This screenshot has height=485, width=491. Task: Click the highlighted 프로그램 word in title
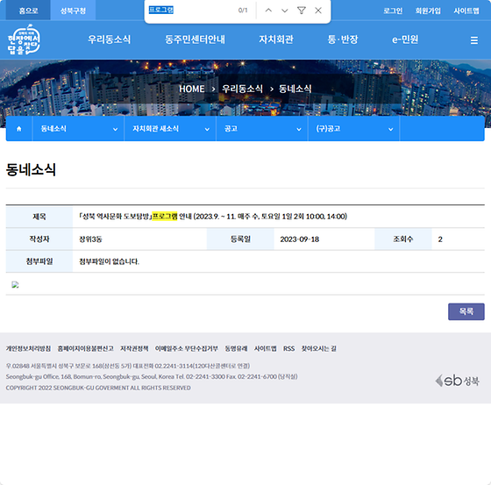point(165,216)
